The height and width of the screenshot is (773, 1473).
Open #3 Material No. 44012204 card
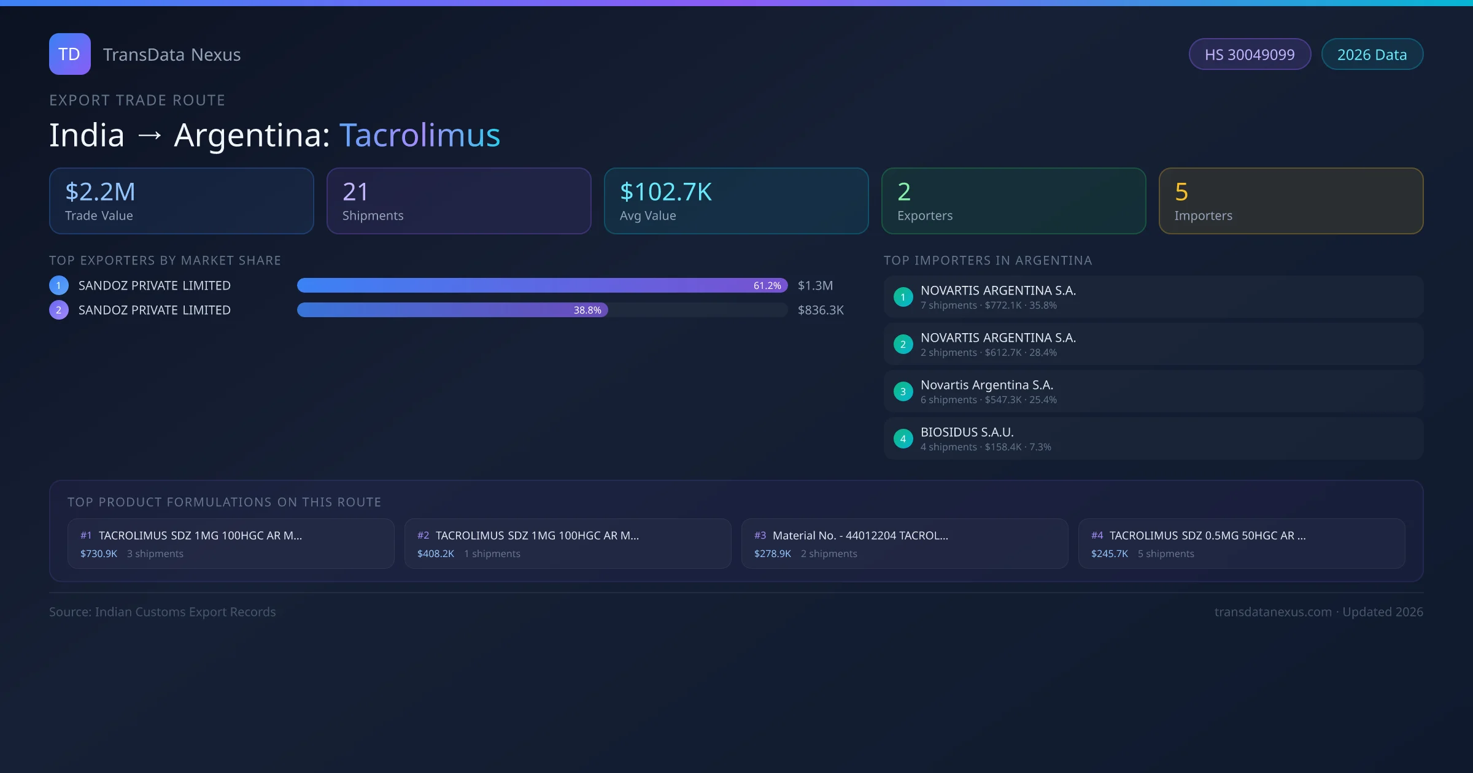point(905,544)
